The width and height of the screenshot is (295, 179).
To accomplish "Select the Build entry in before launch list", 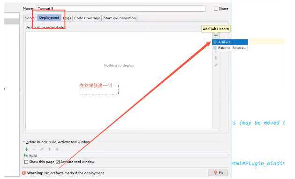I will point(125,156).
